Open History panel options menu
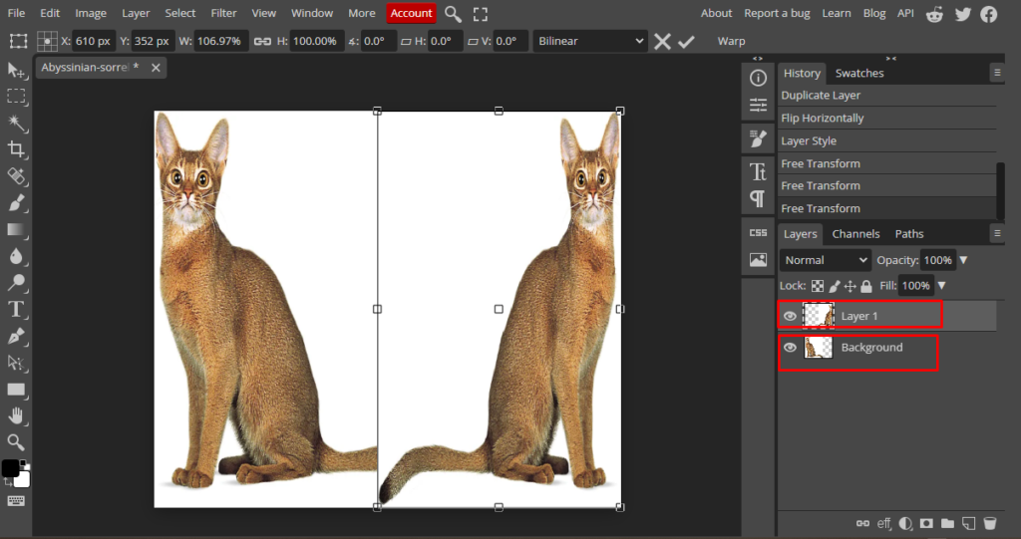1021x539 pixels. tap(997, 73)
